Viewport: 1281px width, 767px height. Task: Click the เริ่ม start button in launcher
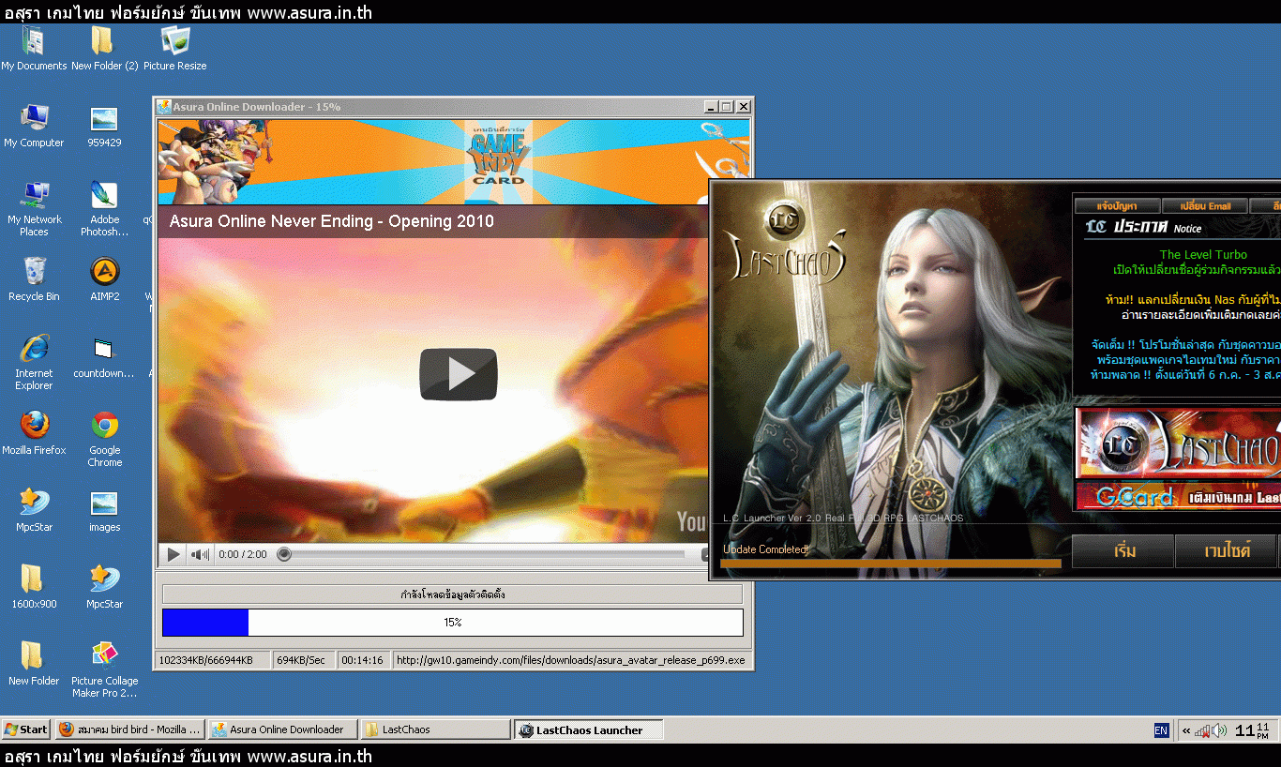coord(1123,551)
